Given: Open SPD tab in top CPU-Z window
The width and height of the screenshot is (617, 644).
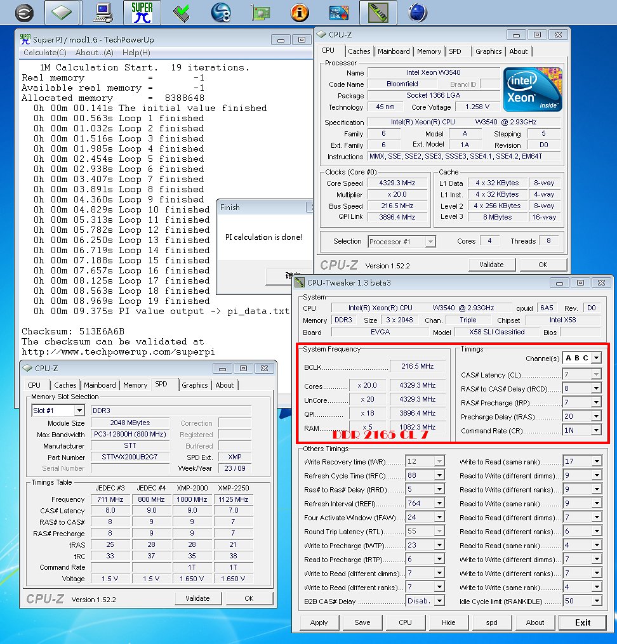Looking at the screenshot, I should coord(454,51).
